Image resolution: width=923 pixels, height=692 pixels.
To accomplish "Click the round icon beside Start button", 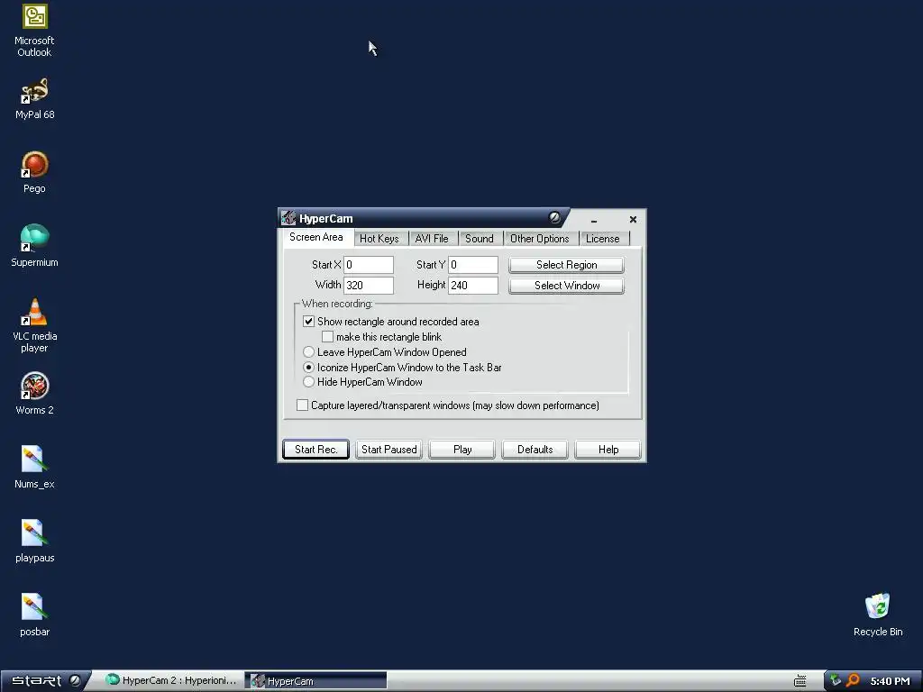I will point(76,680).
